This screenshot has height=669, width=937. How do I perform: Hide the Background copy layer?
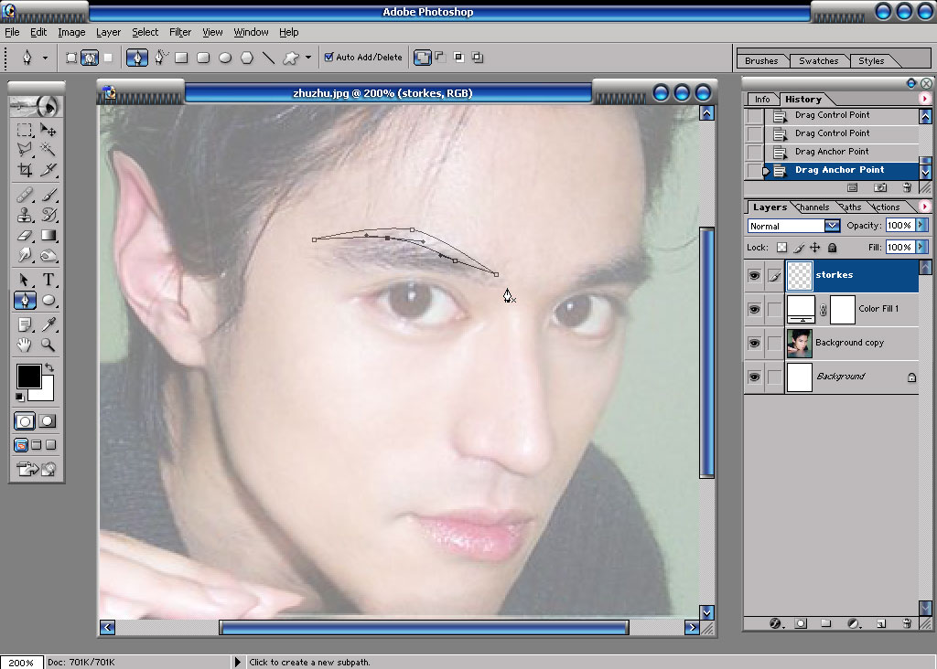[x=754, y=343]
